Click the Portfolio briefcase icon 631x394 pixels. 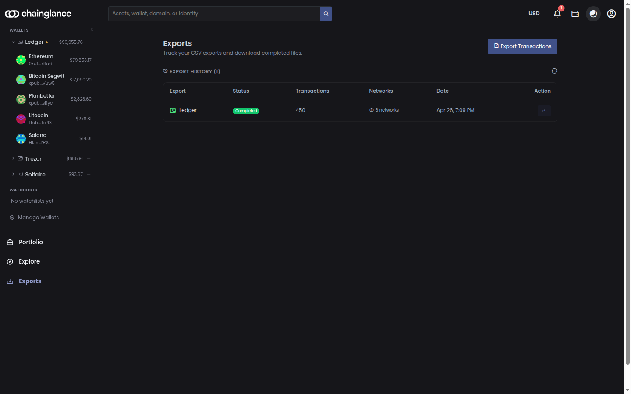pyautogui.click(x=10, y=242)
